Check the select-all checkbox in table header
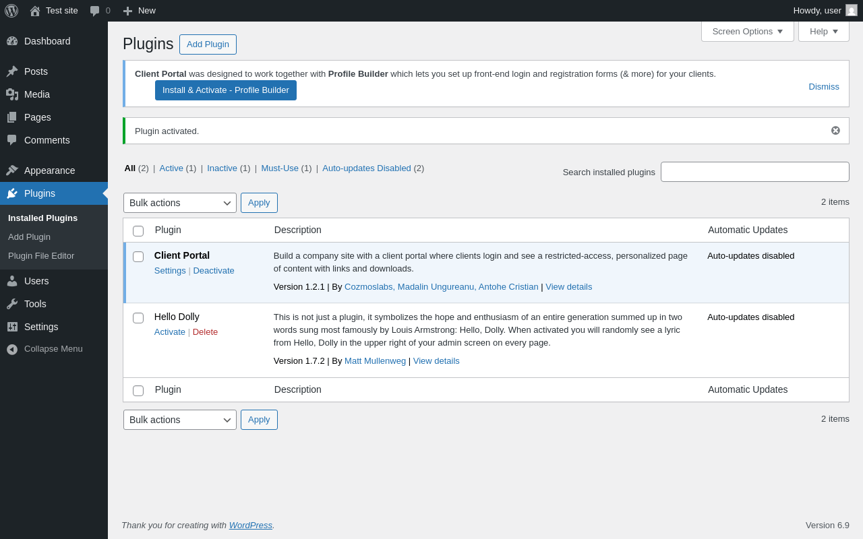Viewport: 863px width, 539px height. (x=138, y=231)
